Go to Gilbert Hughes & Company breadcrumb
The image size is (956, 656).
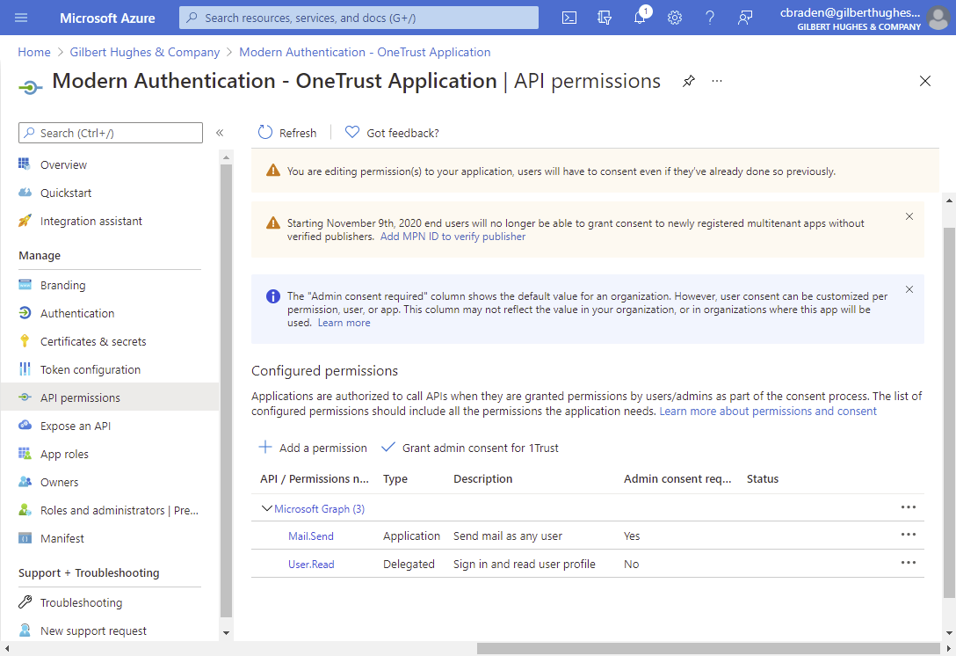(x=144, y=52)
